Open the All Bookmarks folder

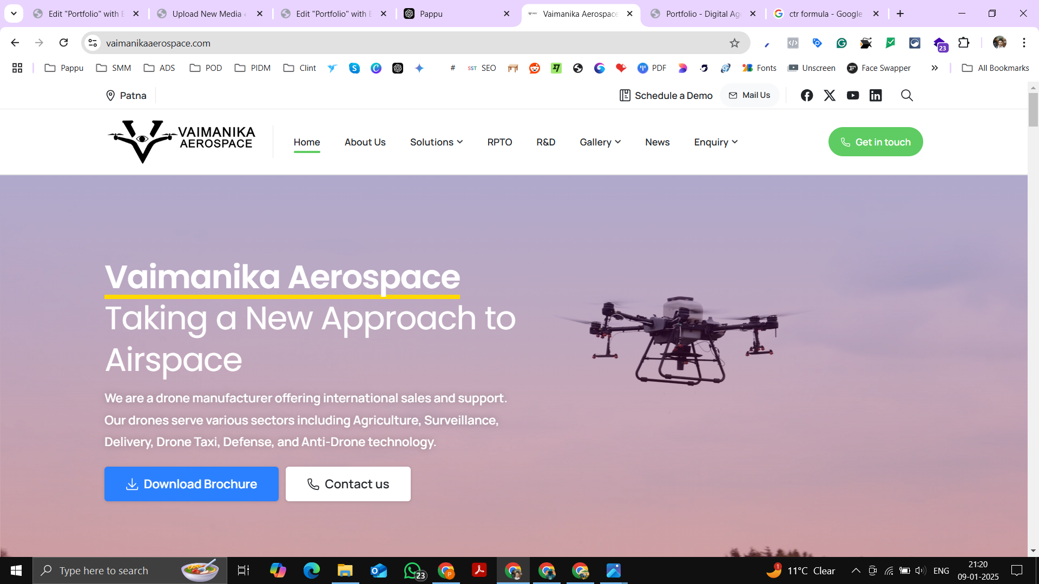995,68
